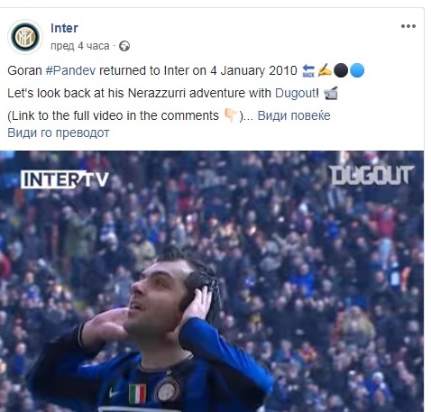Screen dimensions: 431x412
Task: Click the writing hand emoji
Action: tap(325, 70)
